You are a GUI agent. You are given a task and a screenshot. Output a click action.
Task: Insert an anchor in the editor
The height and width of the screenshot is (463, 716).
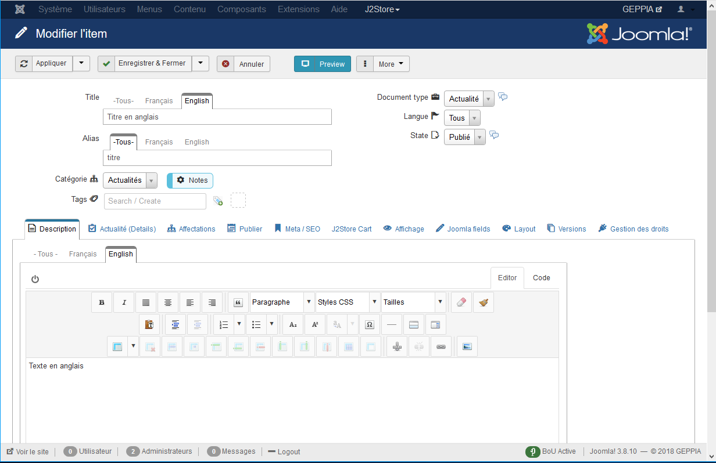(397, 347)
